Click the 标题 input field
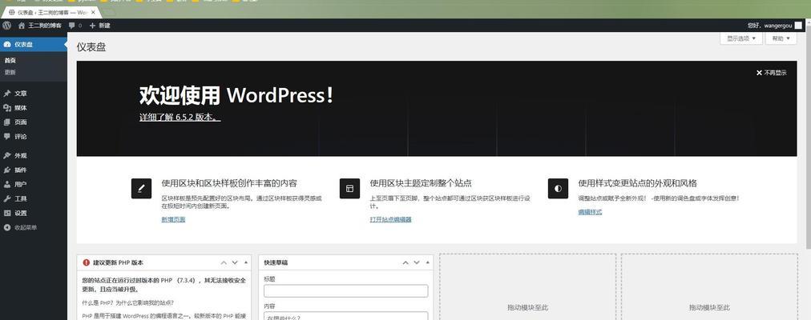Screen dimensions: 811x320 346,290
